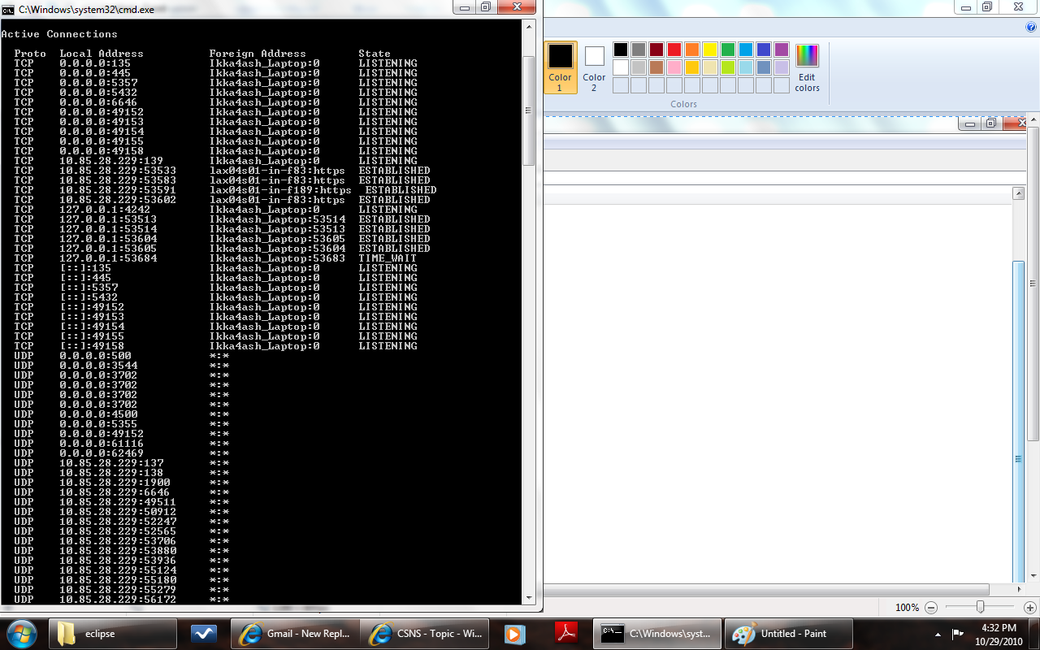Select Color 2 as active color
Image resolution: width=1040 pixels, height=650 pixels.
[594, 67]
